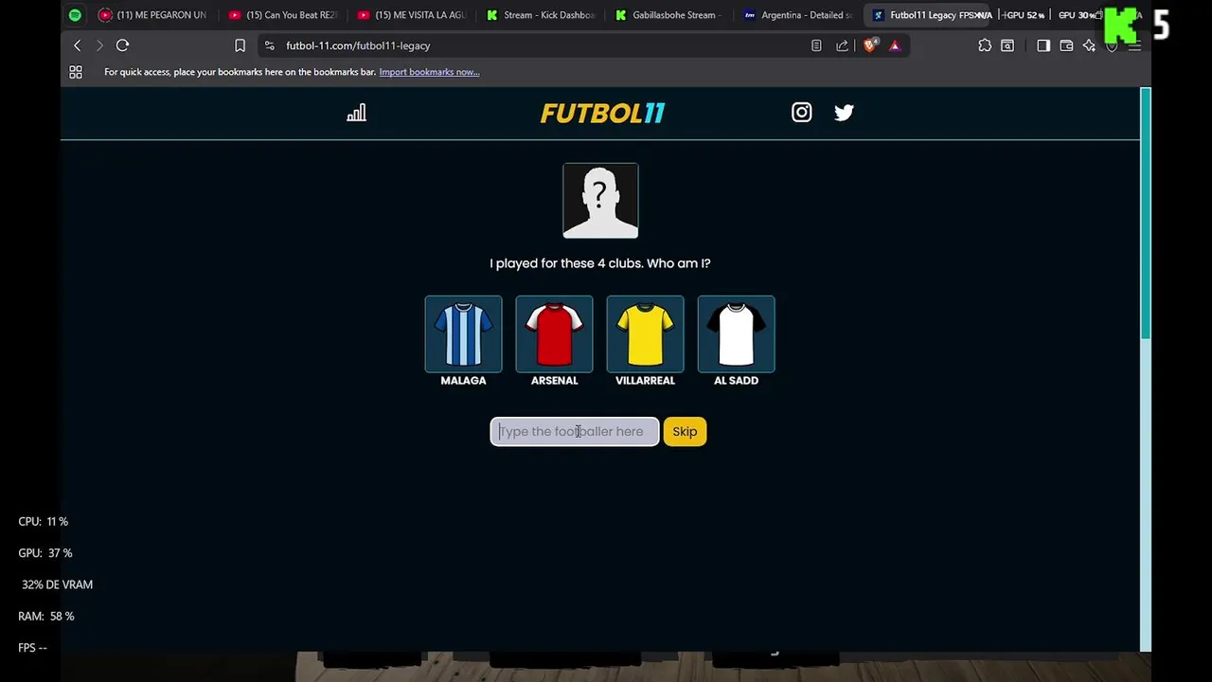Select the Al Sadd jersey card
1212x682 pixels.
(736, 333)
